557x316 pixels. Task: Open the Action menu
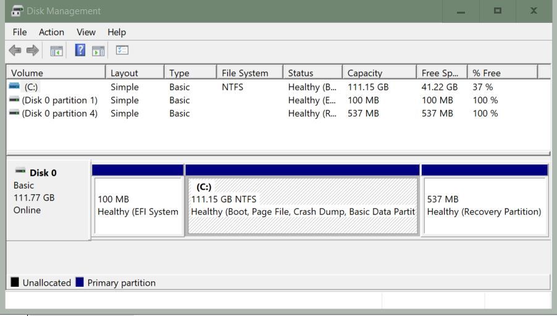pyautogui.click(x=51, y=32)
